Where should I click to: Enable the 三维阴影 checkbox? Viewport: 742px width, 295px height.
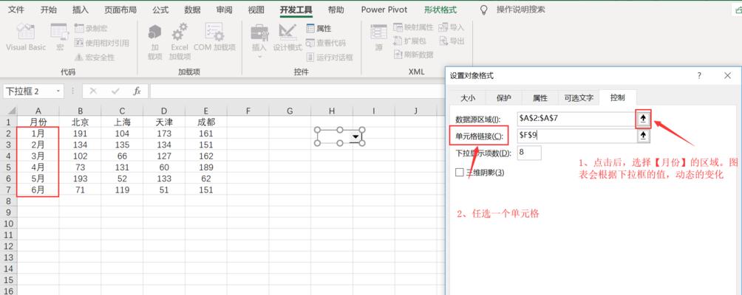tap(459, 173)
